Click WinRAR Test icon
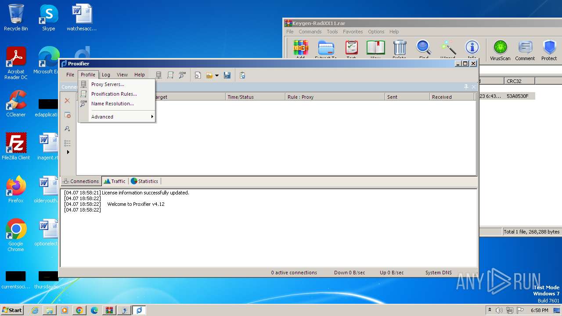 tap(351, 49)
